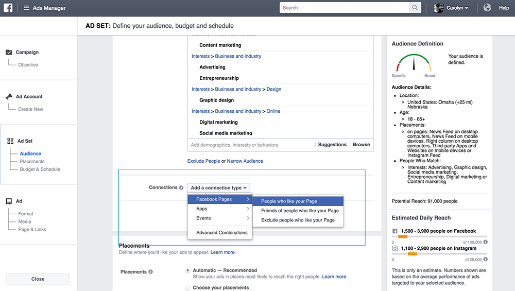The height and width of the screenshot is (291, 515).
Task: Open Objective under Campaign
Action: (28, 65)
